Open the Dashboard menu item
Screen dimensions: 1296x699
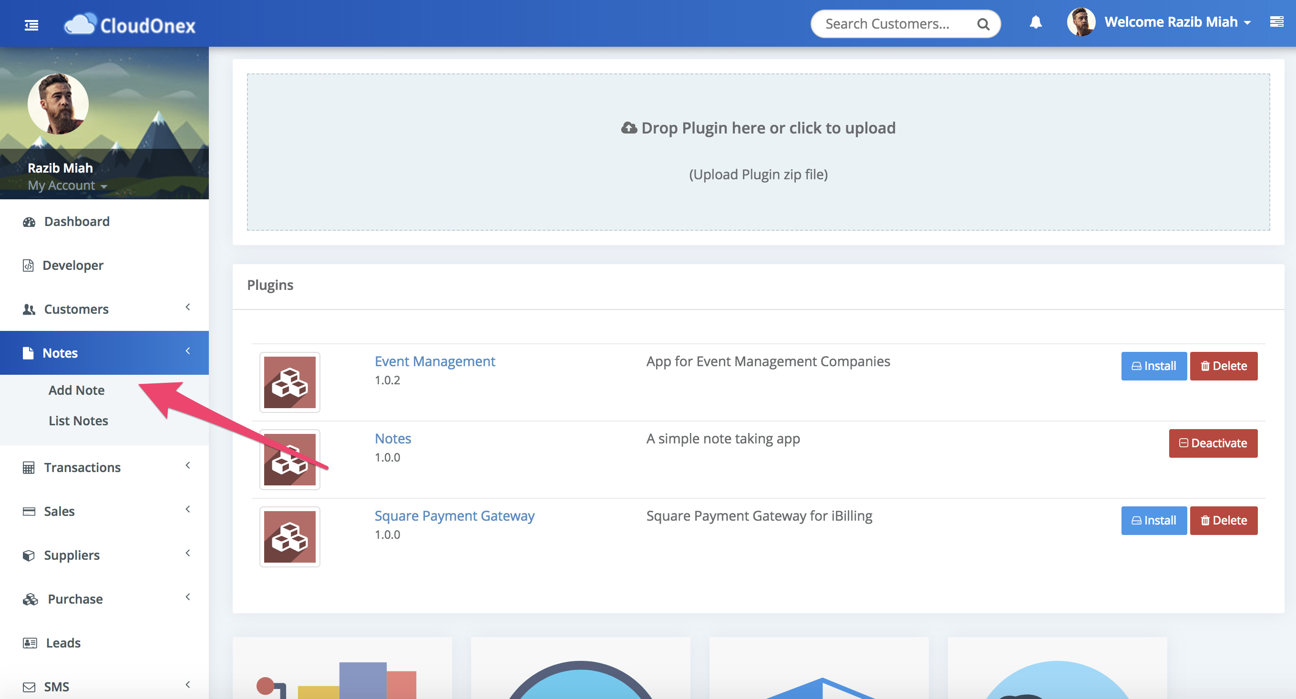pyautogui.click(x=104, y=221)
